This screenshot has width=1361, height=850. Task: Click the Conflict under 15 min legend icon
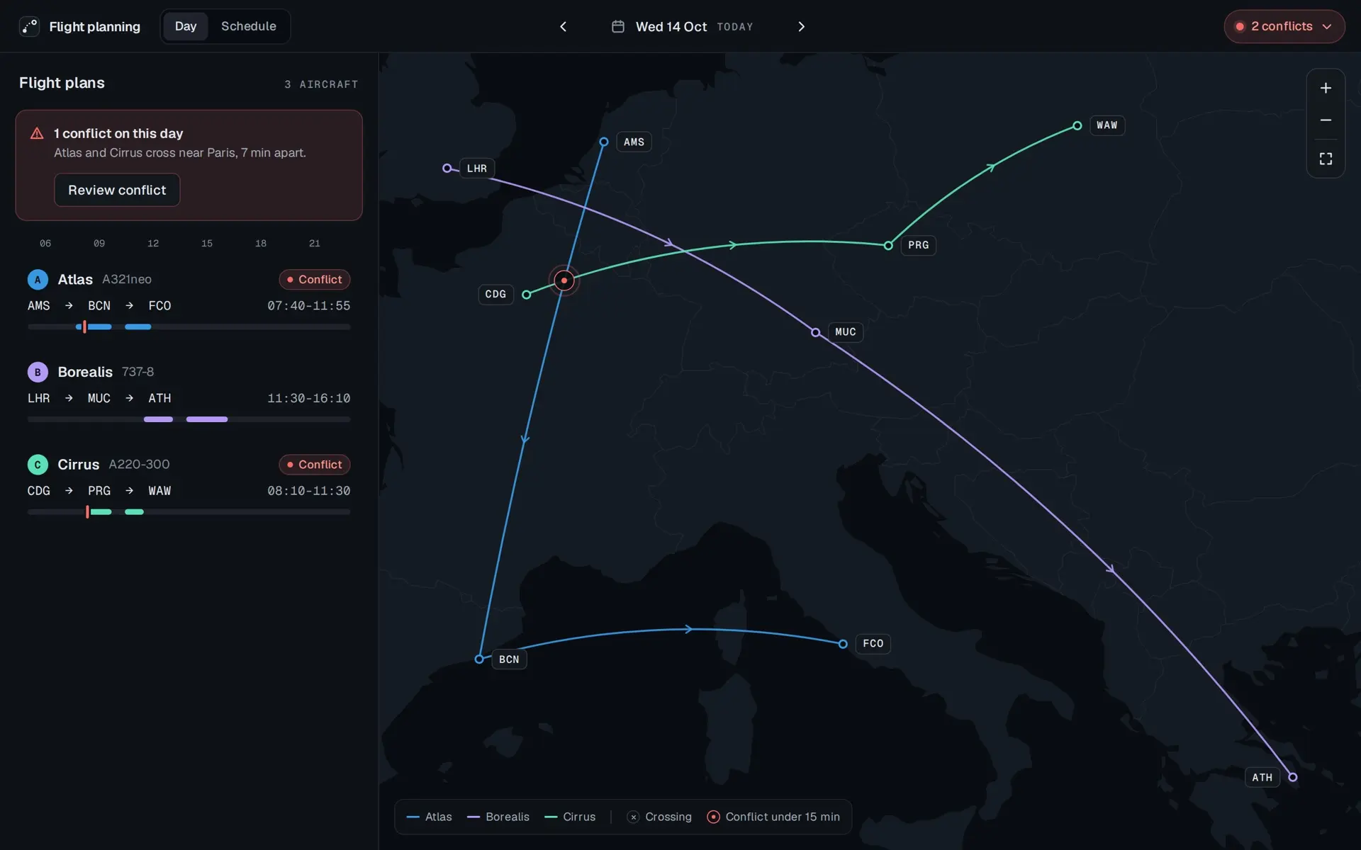point(714,817)
